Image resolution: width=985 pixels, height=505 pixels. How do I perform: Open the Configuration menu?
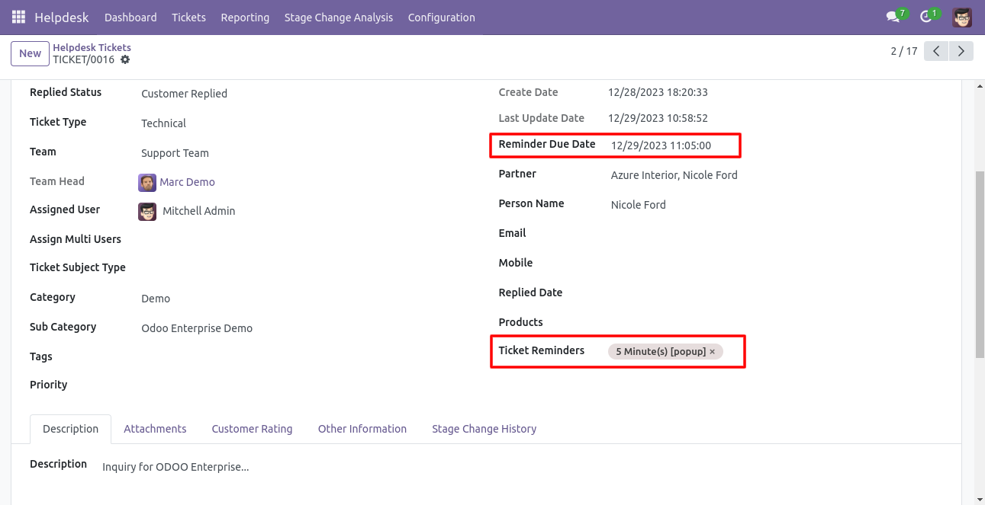pyautogui.click(x=441, y=17)
